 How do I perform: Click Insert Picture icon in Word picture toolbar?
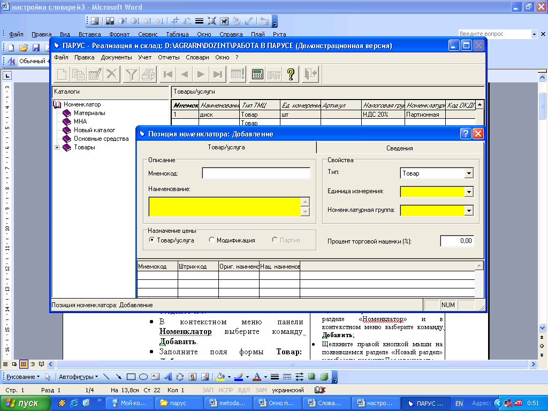coord(95,21)
